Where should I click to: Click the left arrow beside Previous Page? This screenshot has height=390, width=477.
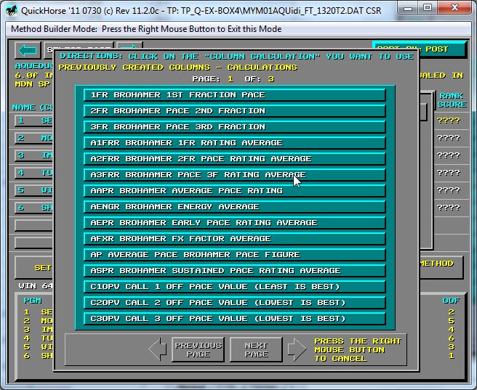[x=158, y=349]
